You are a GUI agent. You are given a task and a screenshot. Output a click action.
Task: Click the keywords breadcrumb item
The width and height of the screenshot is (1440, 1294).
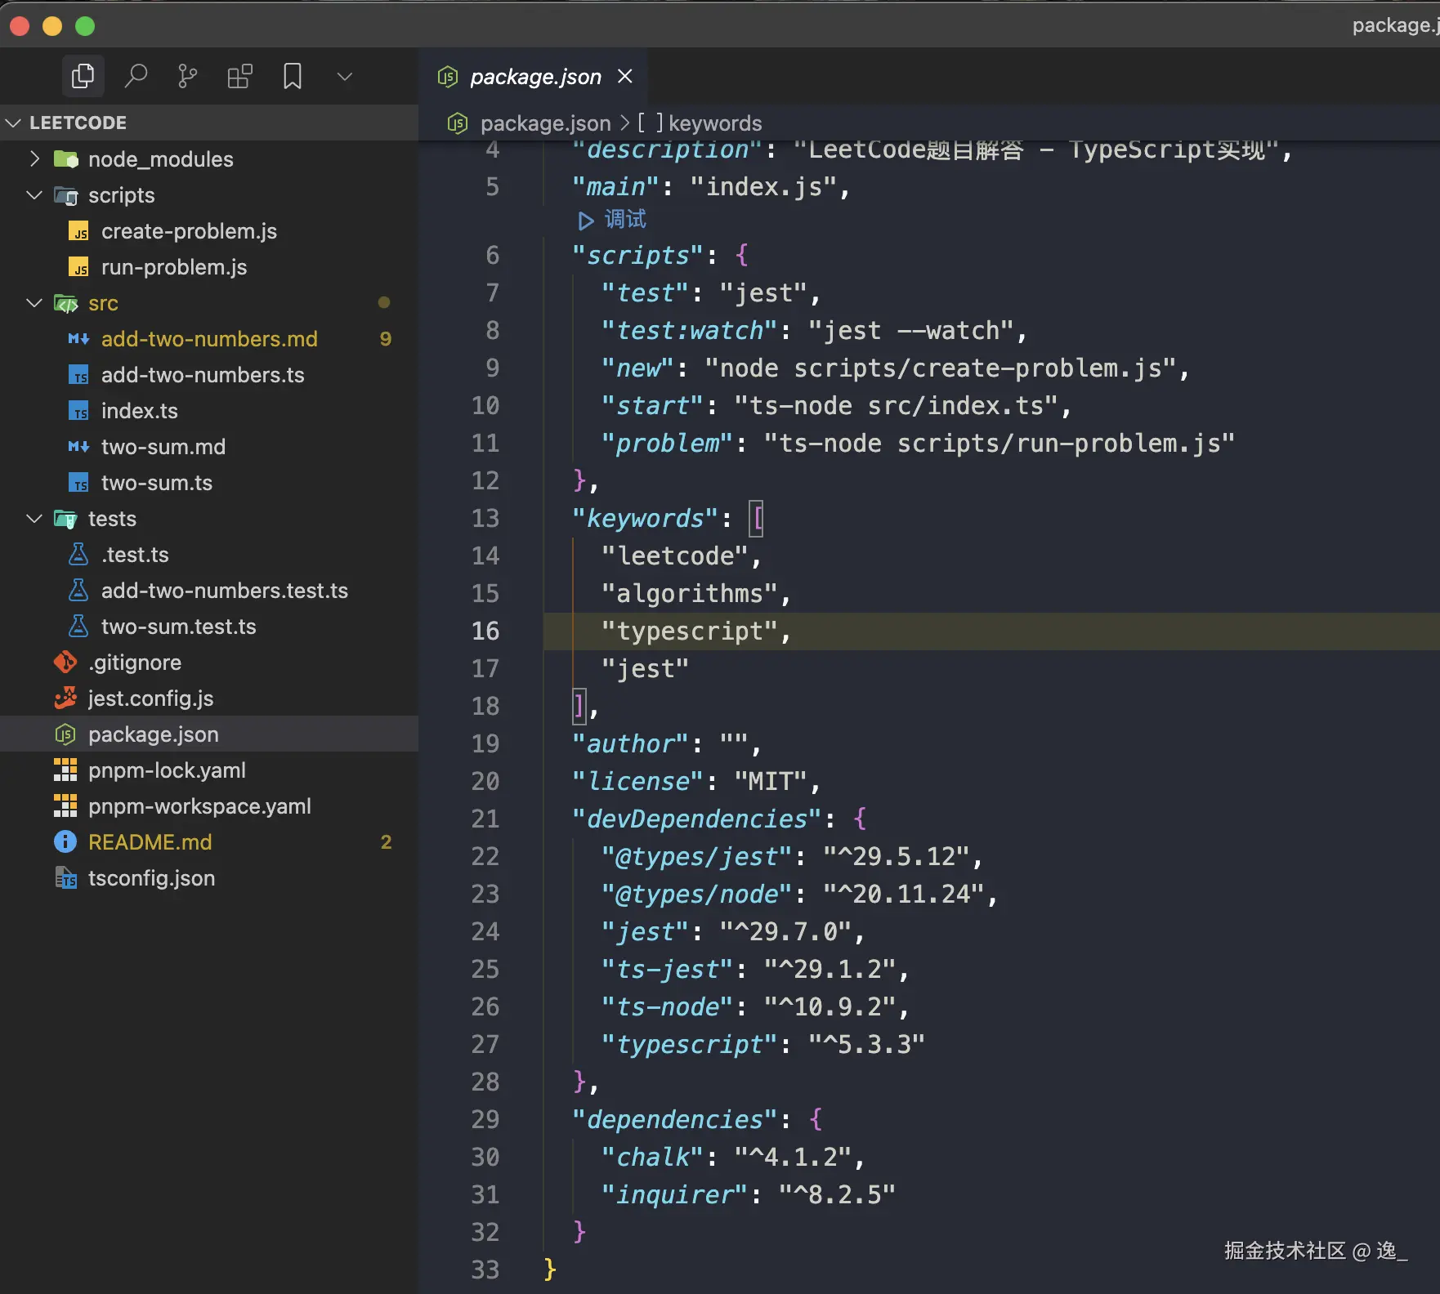714,123
